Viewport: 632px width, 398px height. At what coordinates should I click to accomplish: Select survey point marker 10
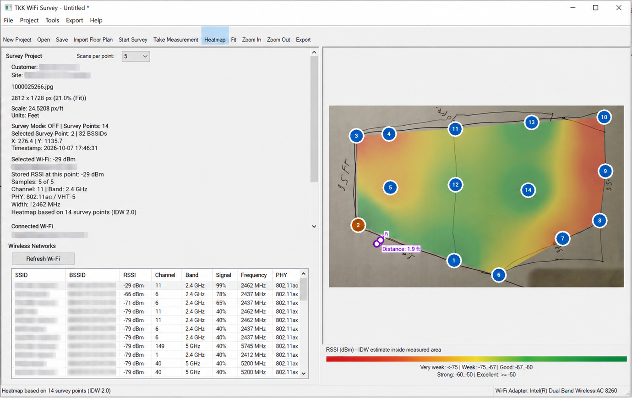pos(604,117)
